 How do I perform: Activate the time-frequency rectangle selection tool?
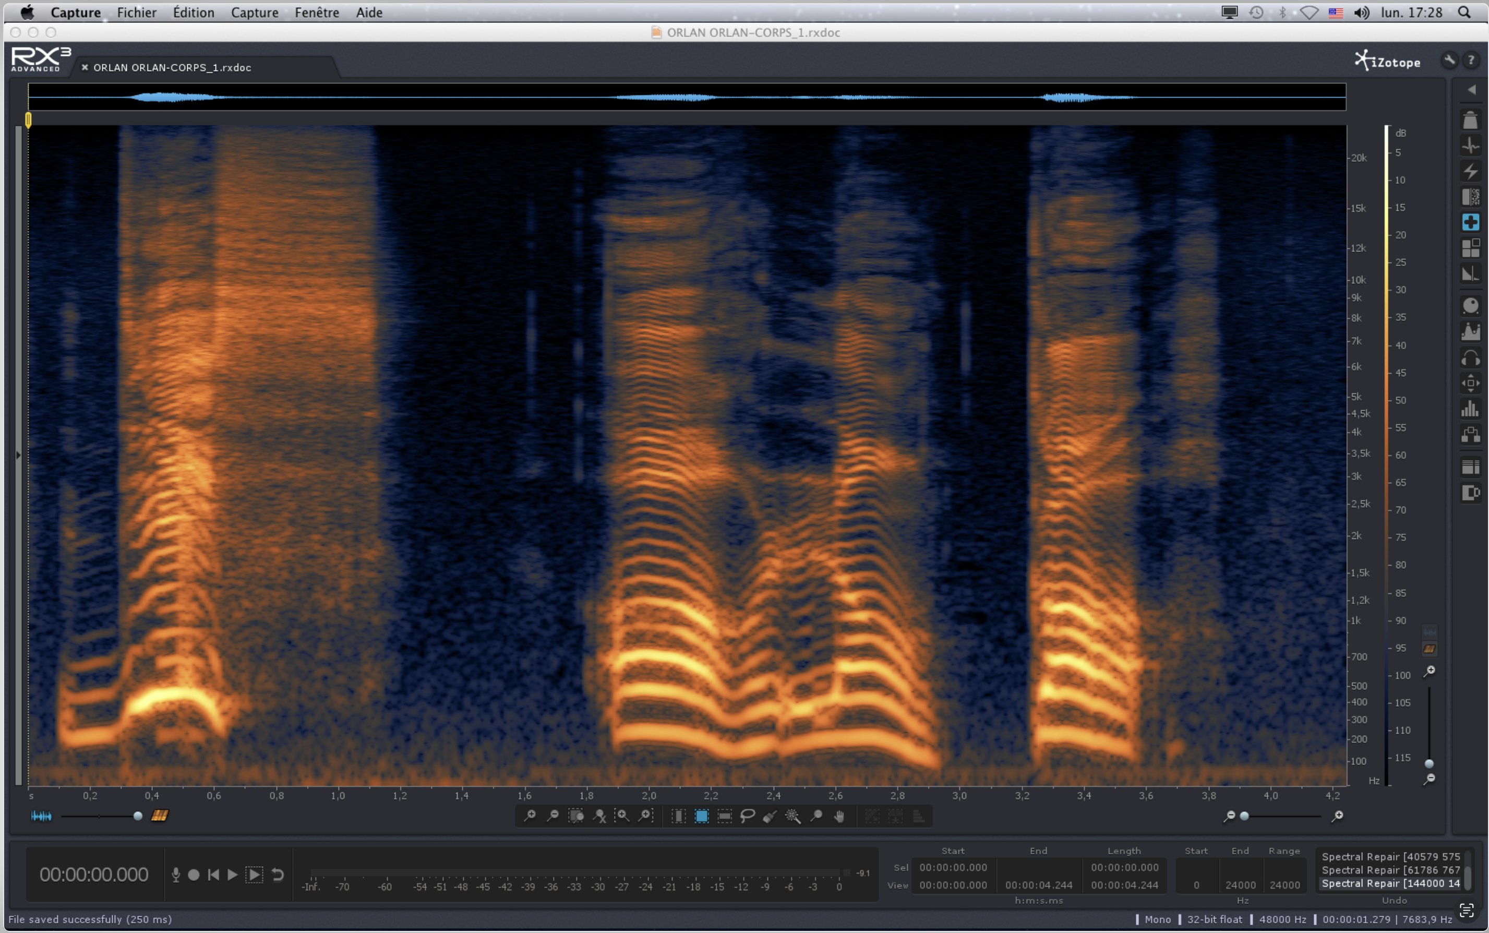[x=701, y=816]
